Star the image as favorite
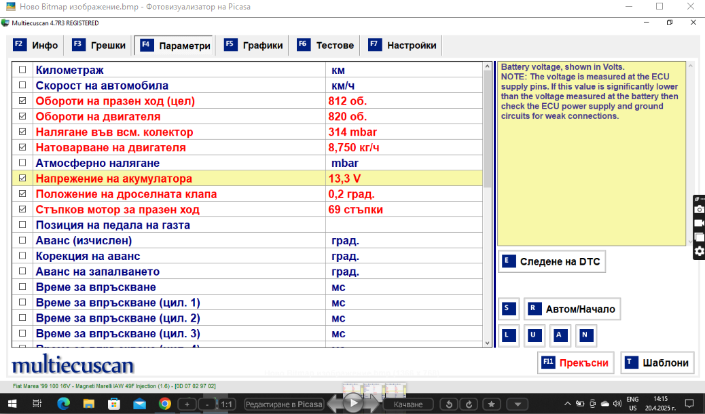Viewport: 705px width, 414px height. click(491, 404)
